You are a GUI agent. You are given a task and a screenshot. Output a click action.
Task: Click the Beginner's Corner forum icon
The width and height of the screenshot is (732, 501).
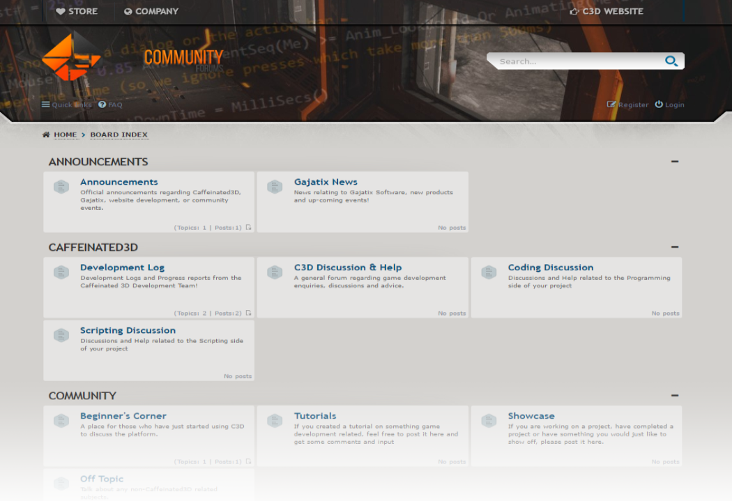pos(61,420)
